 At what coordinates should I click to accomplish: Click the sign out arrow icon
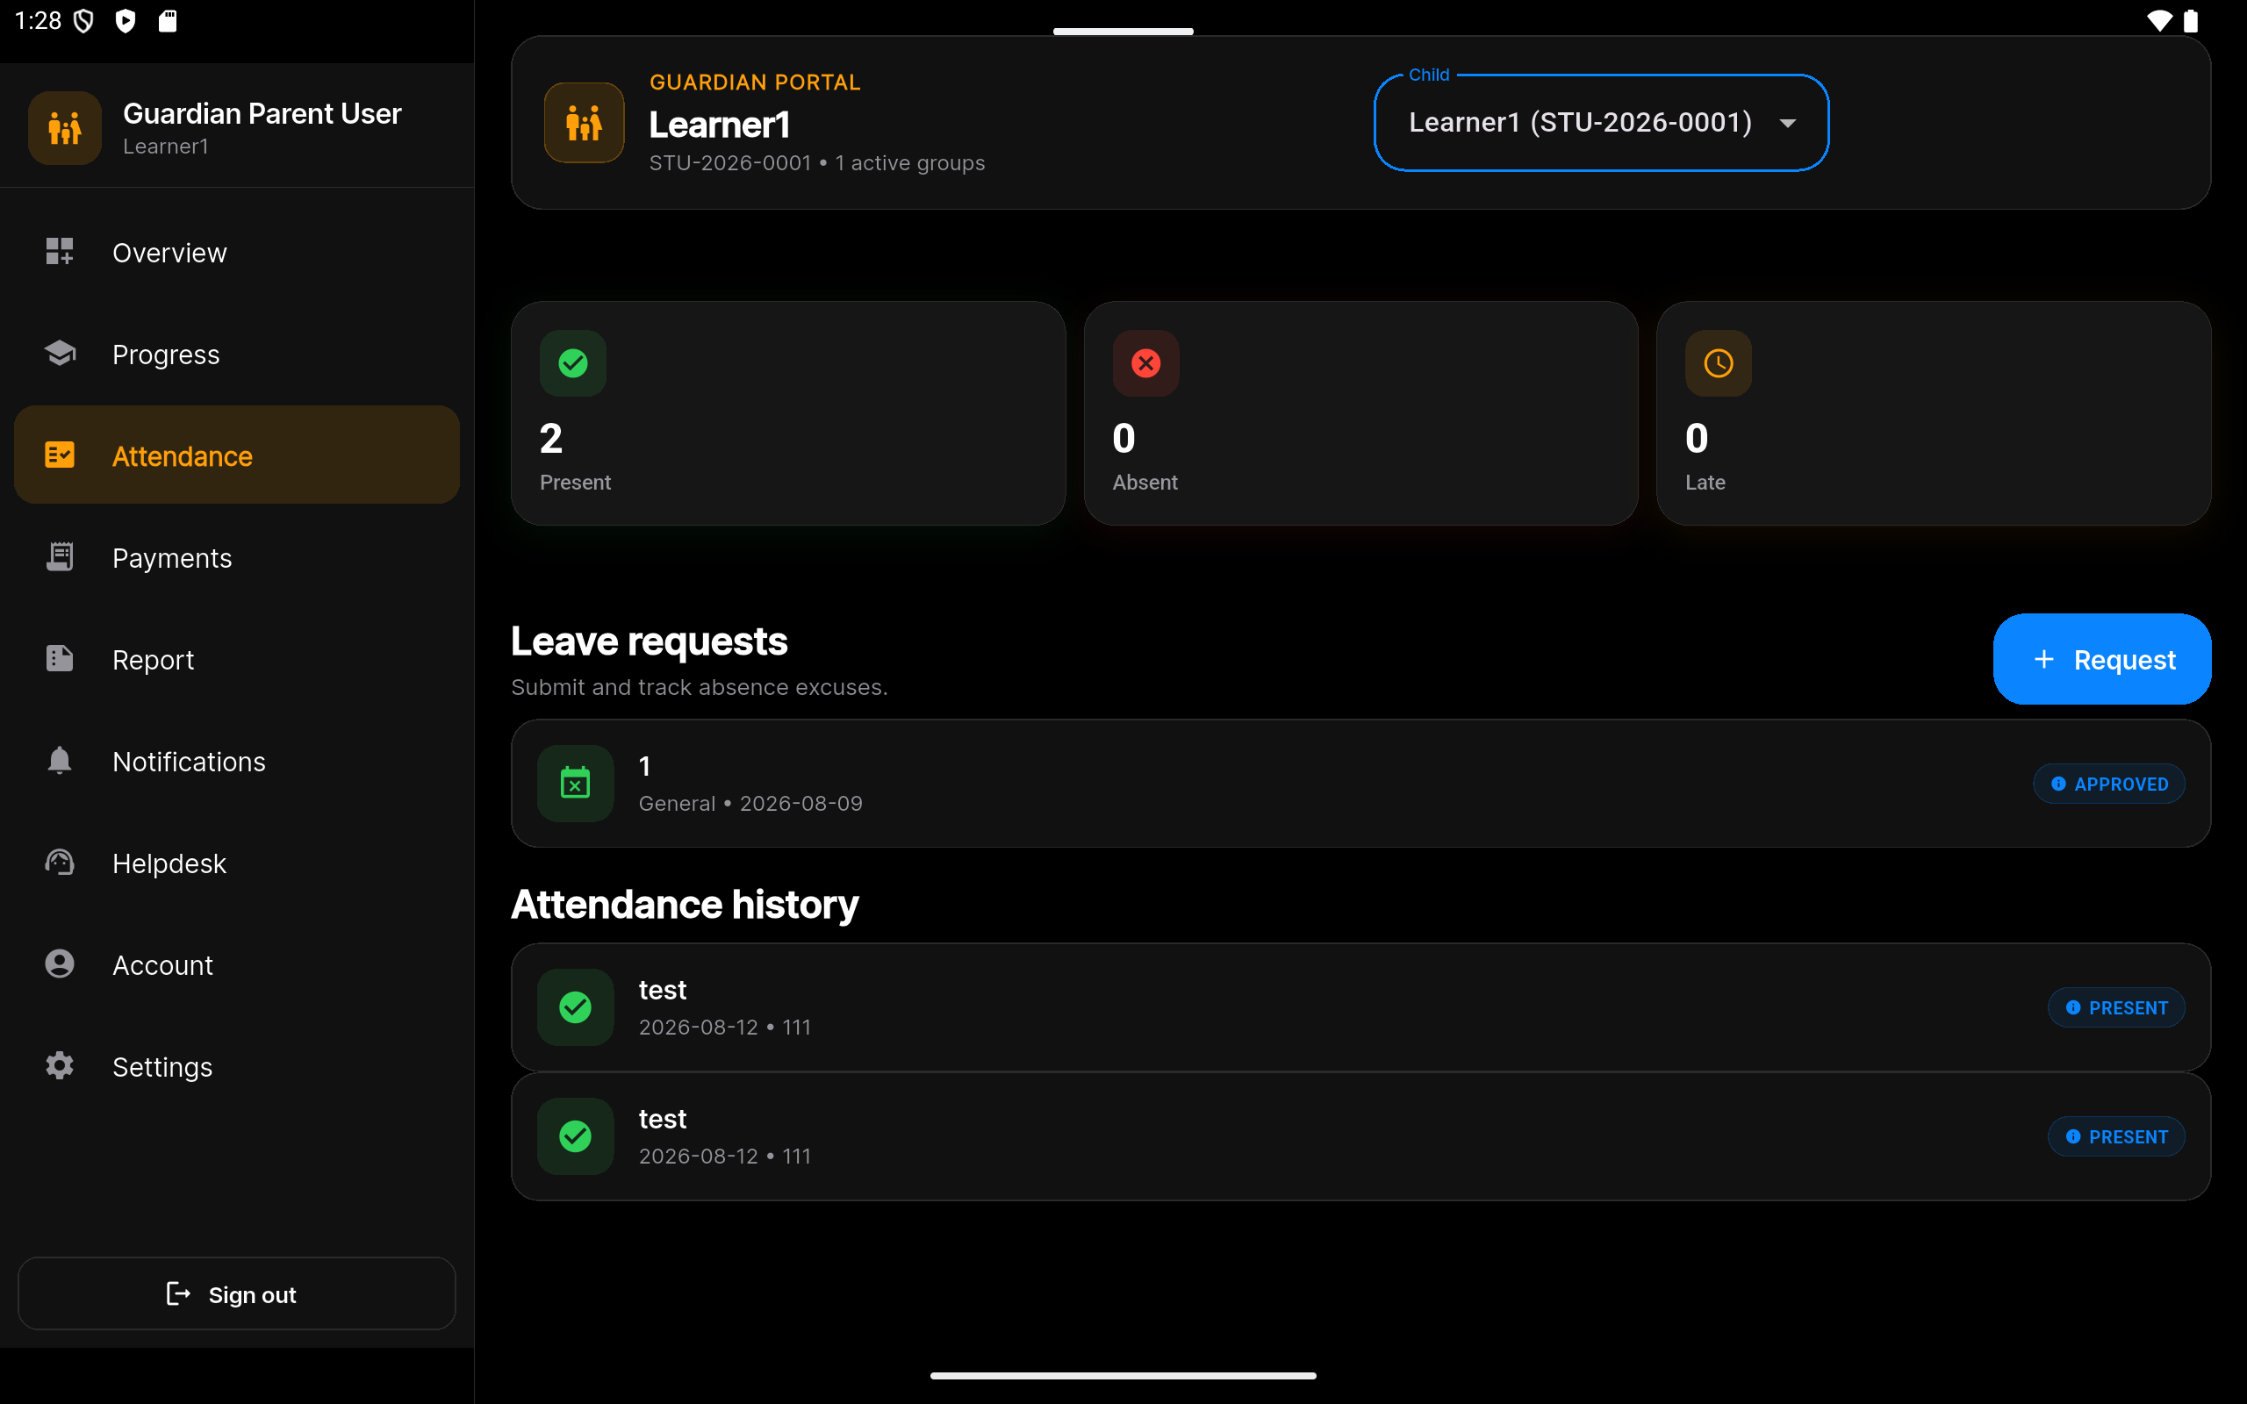coord(177,1293)
